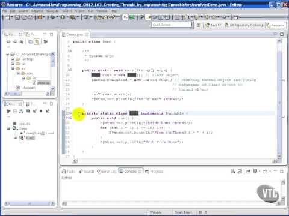Toggle Pin Console icon
Screen dimensions: 289x216
coord(249,172)
